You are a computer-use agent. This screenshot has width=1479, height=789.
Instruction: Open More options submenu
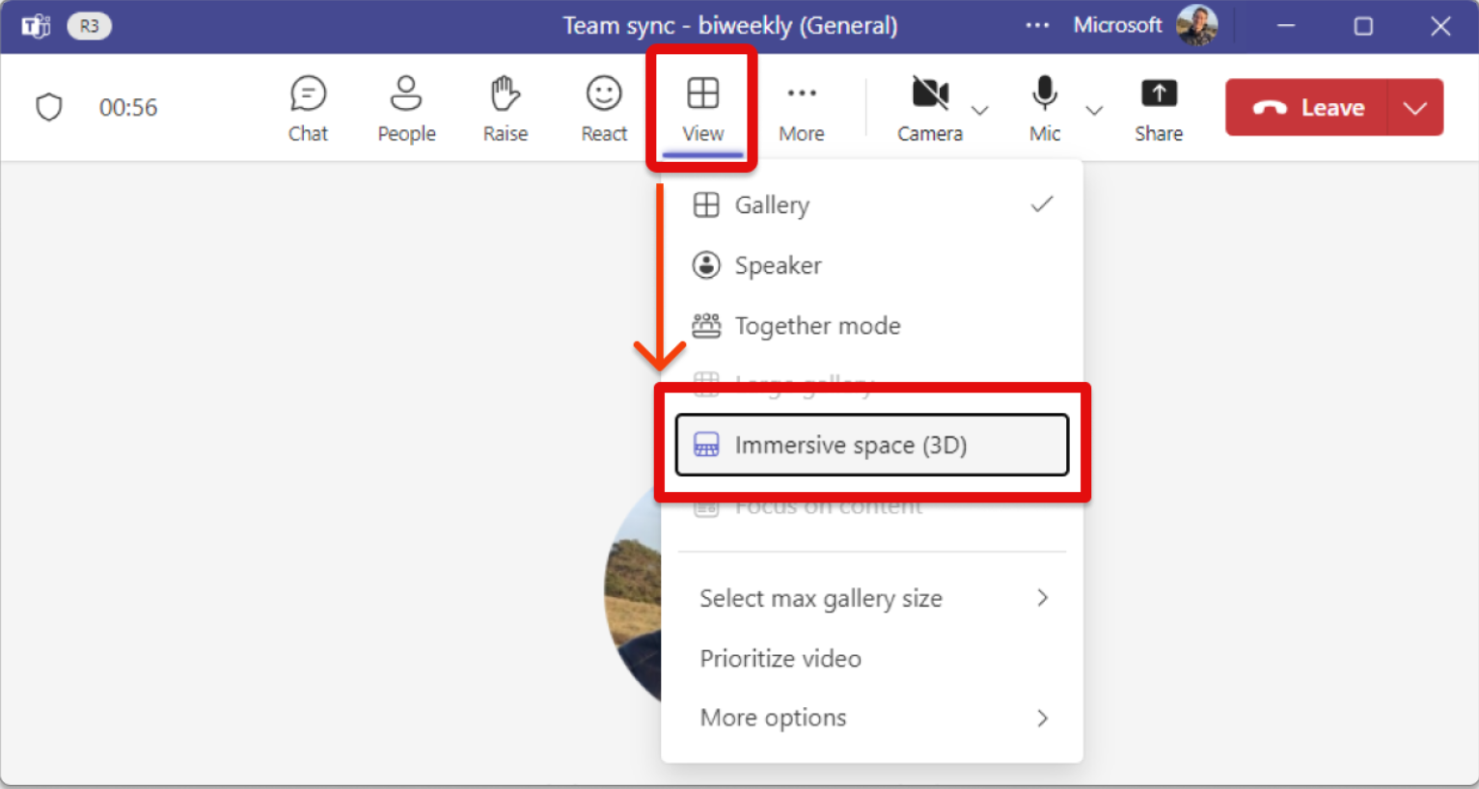tap(773, 718)
